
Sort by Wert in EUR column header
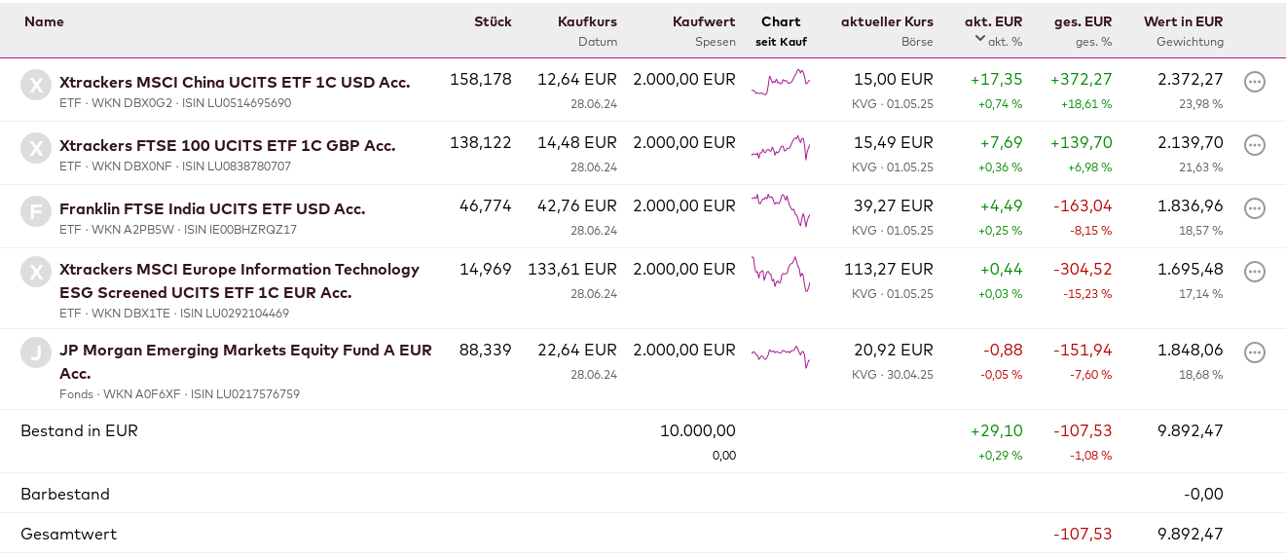pyautogui.click(x=1183, y=21)
